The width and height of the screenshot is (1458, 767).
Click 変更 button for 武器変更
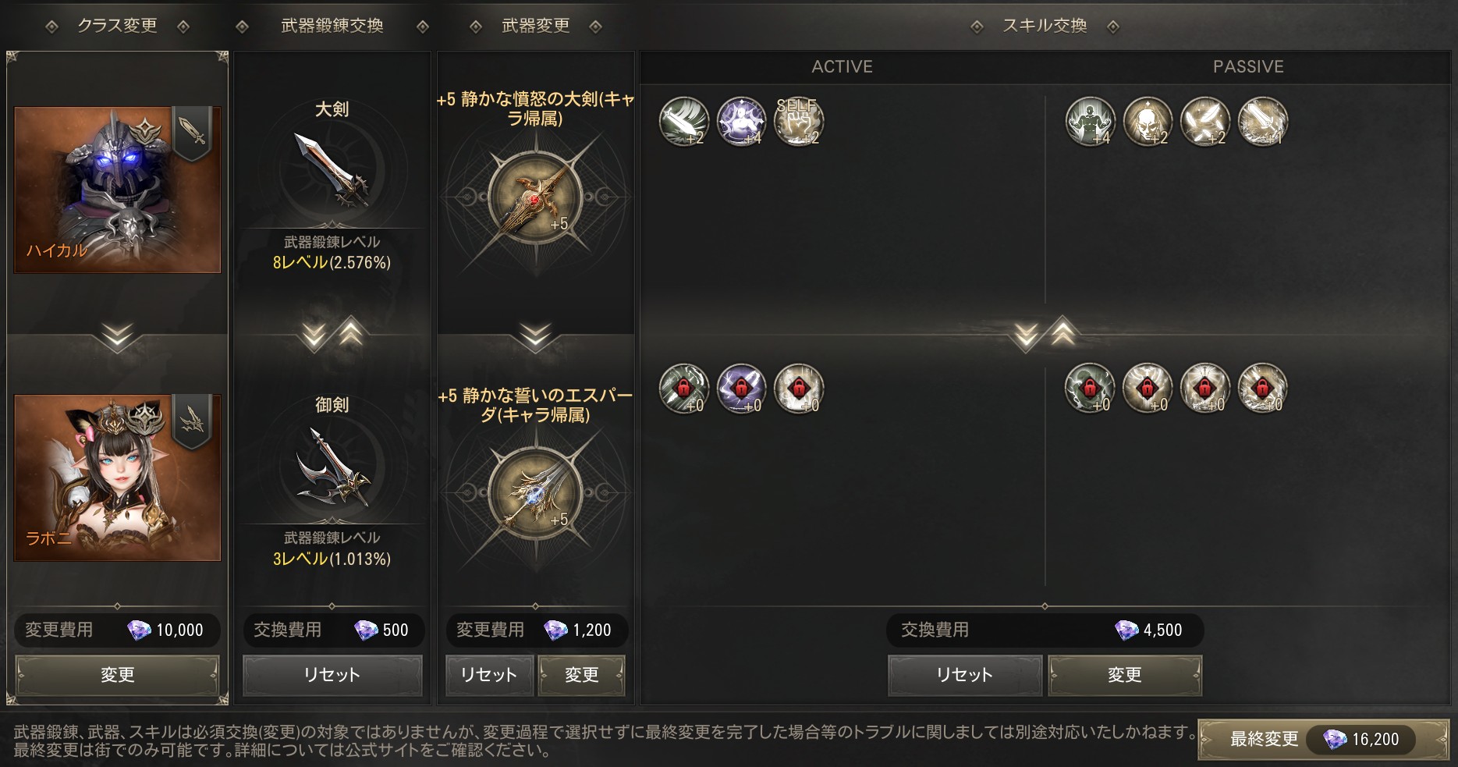point(582,675)
